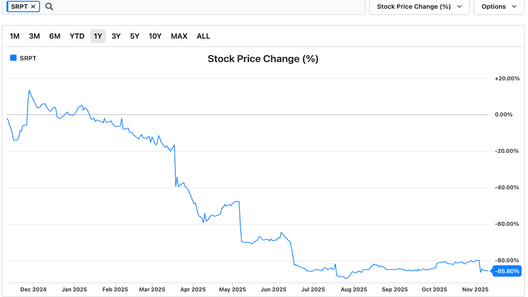Open the Options dropdown panel

click(x=499, y=6)
